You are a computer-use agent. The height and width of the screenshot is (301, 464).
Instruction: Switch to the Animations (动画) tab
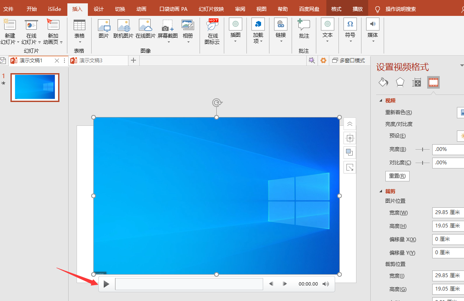(141, 9)
